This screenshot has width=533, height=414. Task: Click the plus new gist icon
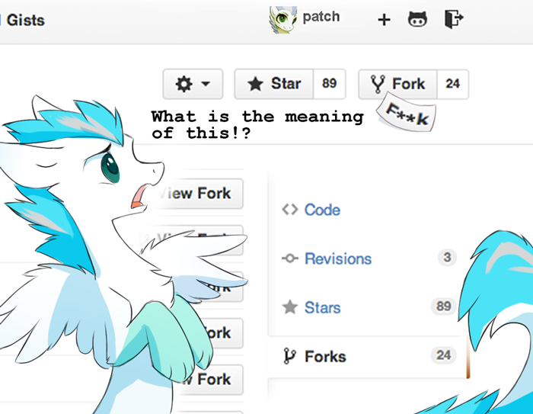pos(384,20)
